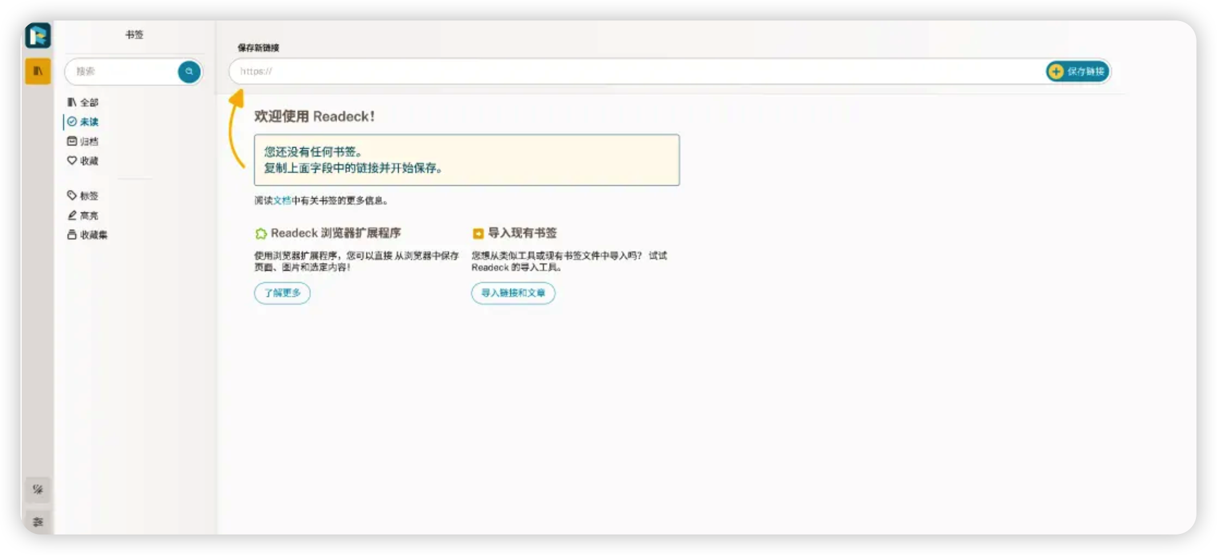
Task: Open the settings sliders icon
Action: pyautogui.click(x=38, y=522)
